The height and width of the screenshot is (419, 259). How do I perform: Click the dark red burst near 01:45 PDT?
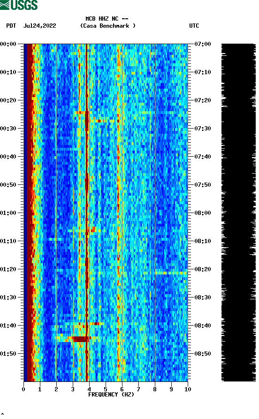coord(81,339)
